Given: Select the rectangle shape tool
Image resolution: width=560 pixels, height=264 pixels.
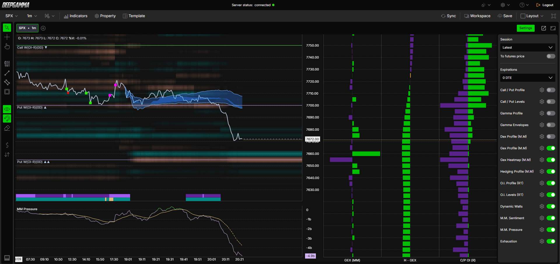Looking at the screenshot, I should pos(7,92).
